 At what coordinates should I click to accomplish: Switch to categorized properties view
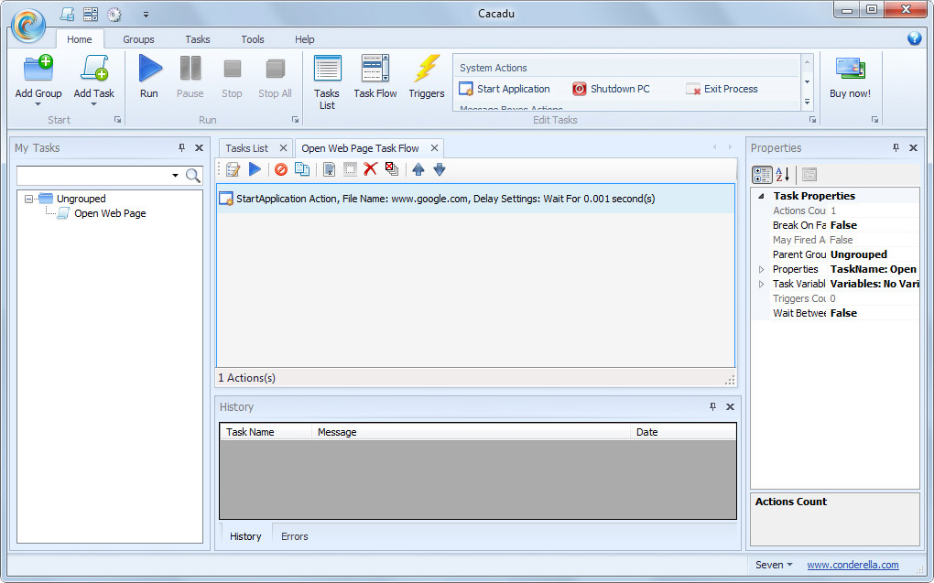(762, 175)
